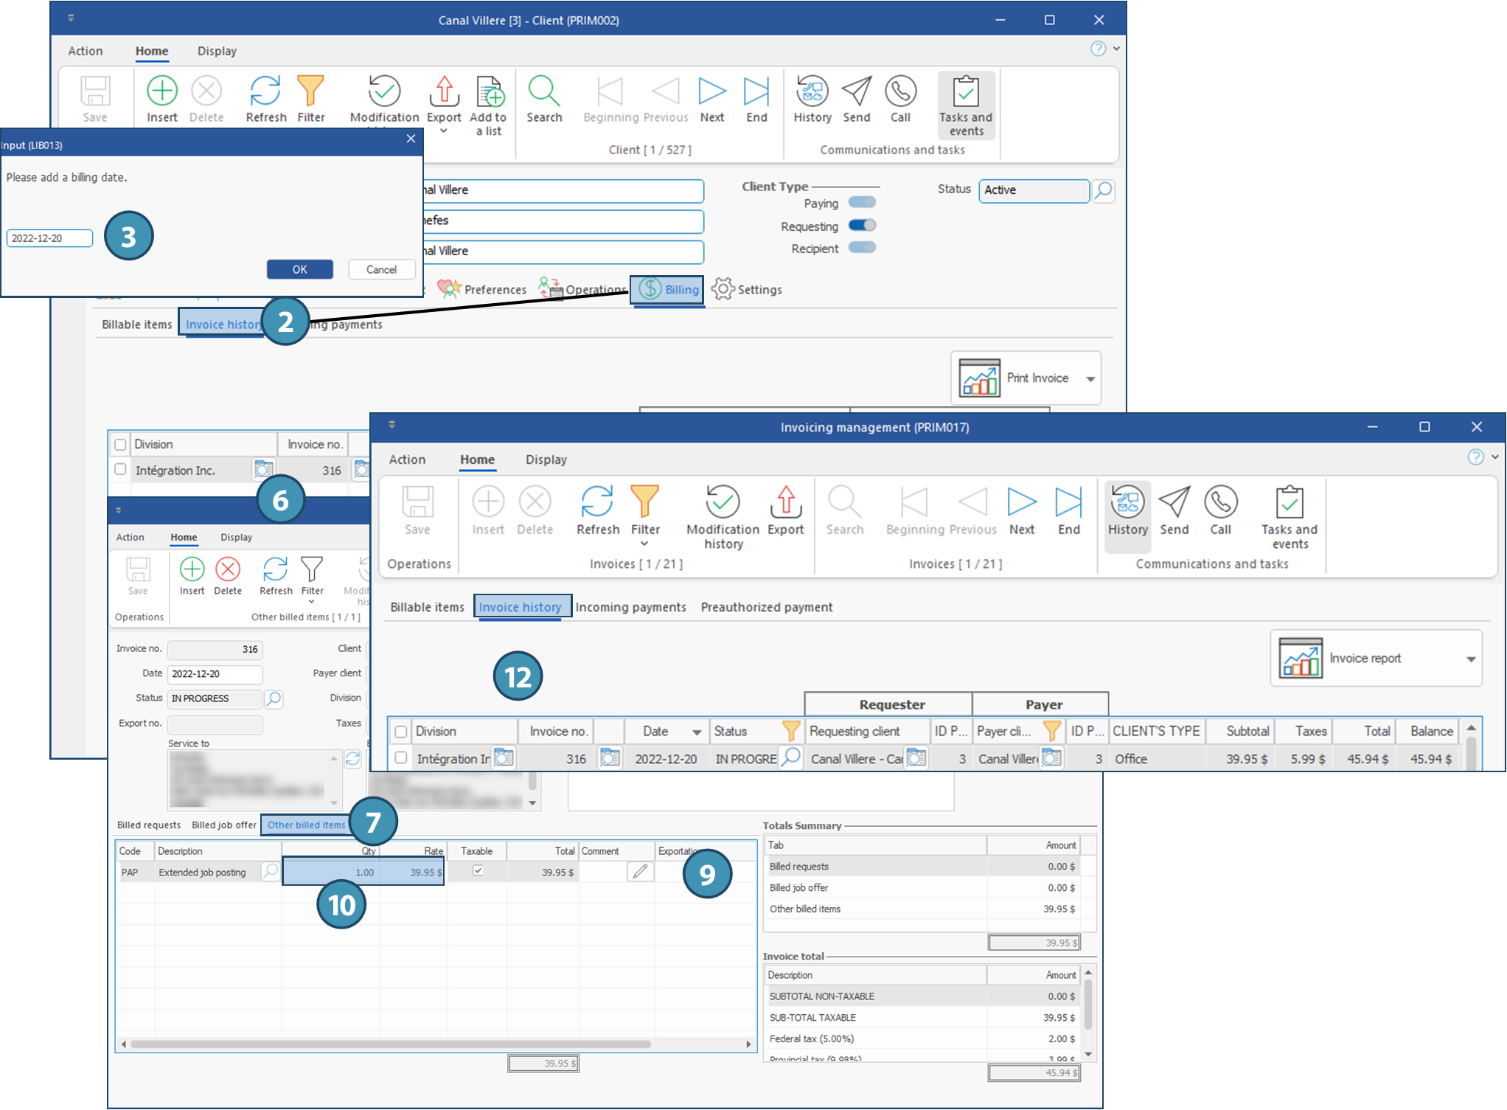
Task: Click the Call phone icon in Client ribbon
Action: pos(900,92)
